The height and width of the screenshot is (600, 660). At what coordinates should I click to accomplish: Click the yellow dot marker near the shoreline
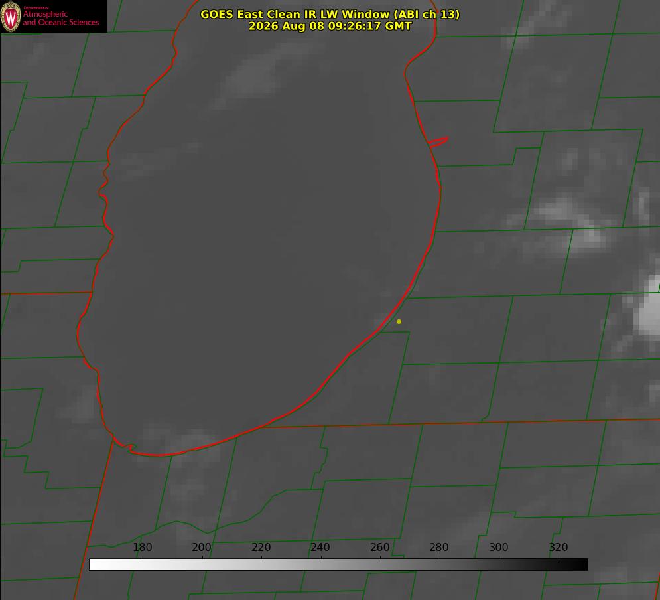tap(399, 321)
